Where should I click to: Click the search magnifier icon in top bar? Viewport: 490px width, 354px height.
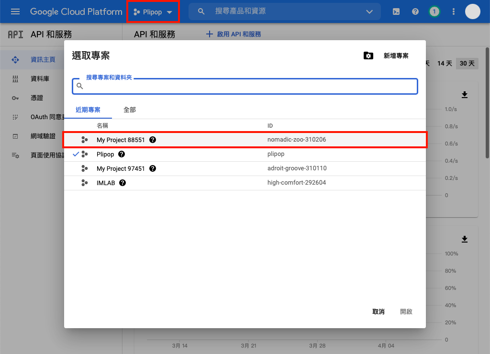[201, 11]
